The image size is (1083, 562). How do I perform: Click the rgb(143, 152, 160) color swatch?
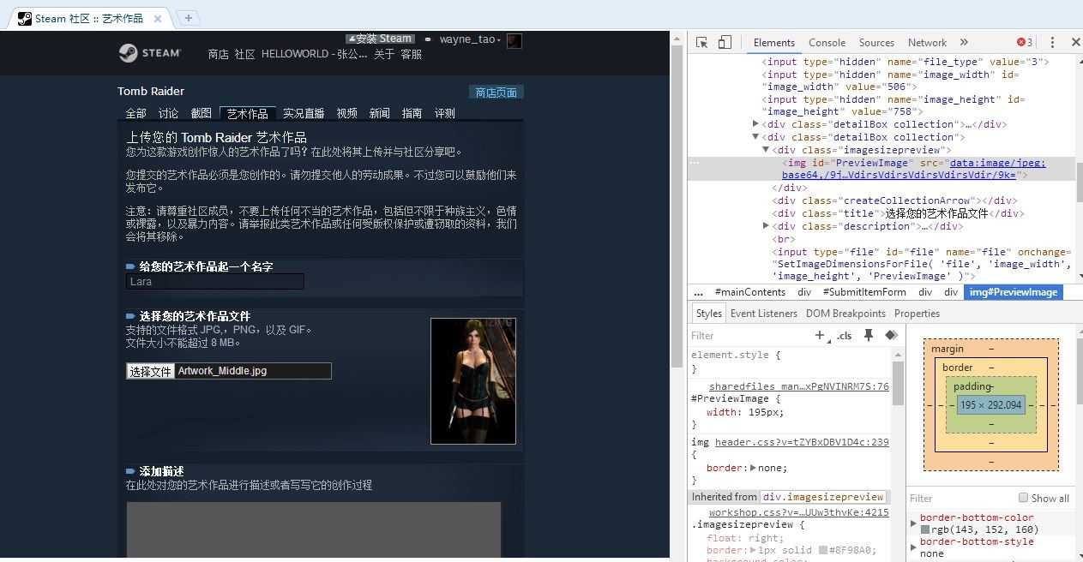click(x=925, y=529)
